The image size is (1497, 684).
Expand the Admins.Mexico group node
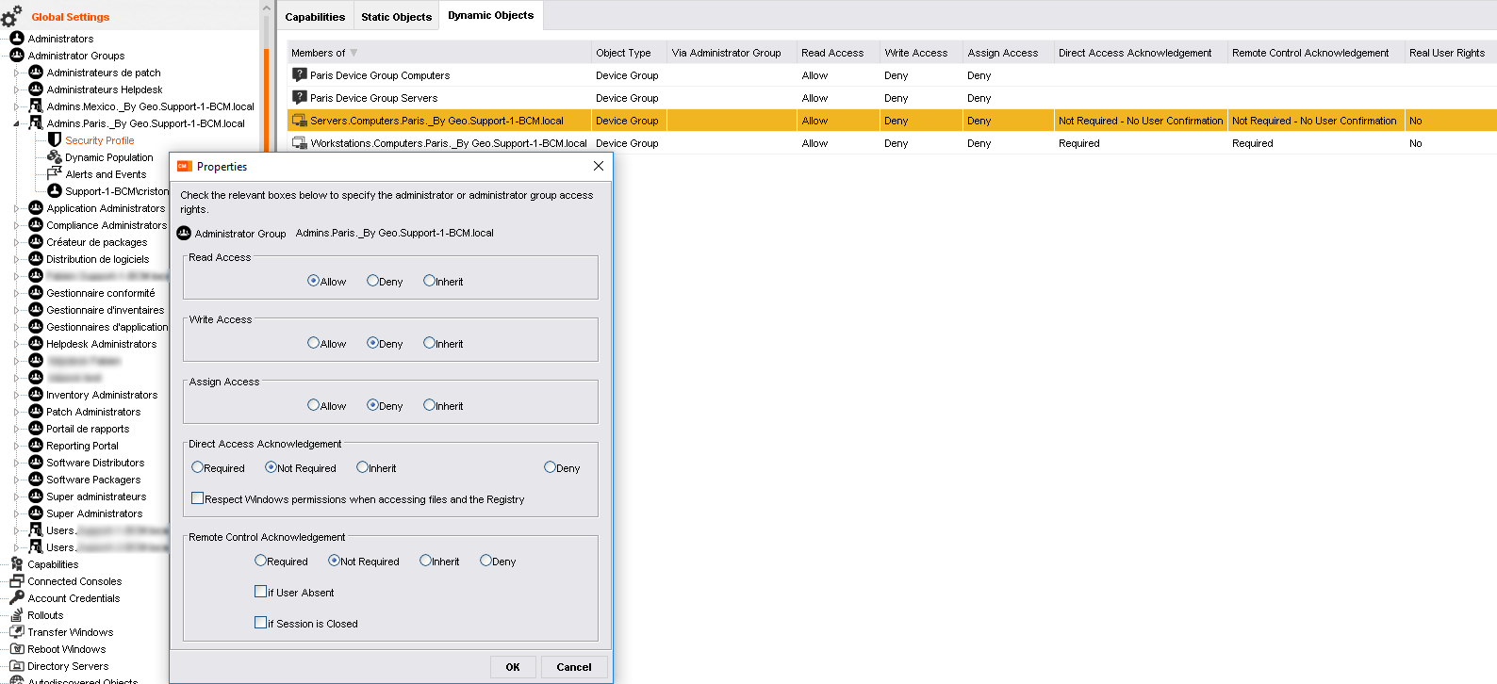point(16,106)
